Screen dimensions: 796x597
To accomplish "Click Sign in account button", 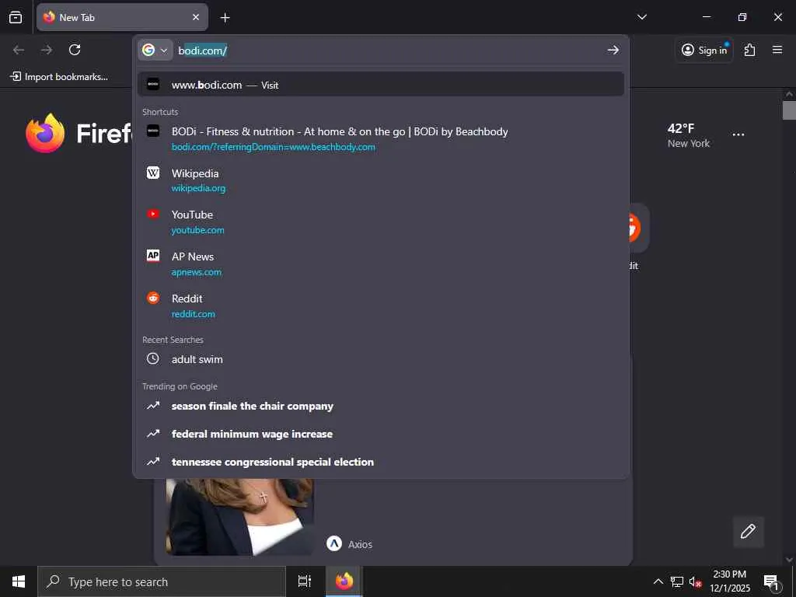I will coord(704,50).
